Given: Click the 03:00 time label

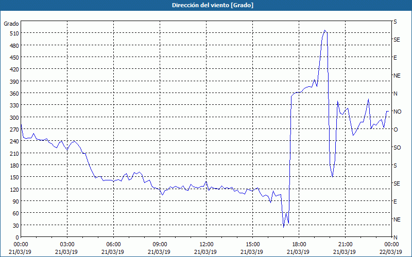Looking at the screenshot, I should (67, 245).
